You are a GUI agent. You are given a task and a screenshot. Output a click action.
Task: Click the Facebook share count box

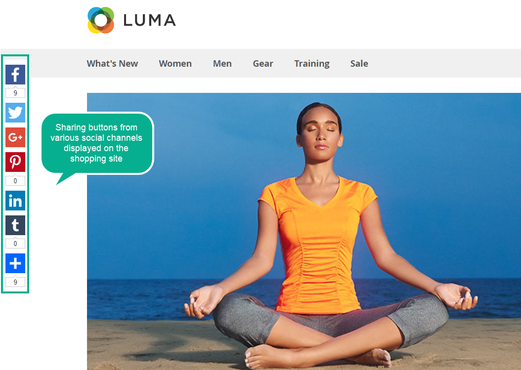point(15,93)
